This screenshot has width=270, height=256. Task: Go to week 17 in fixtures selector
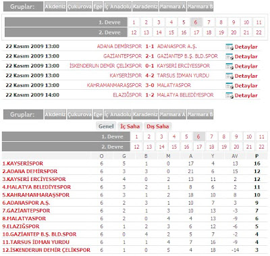click(196, 32)
